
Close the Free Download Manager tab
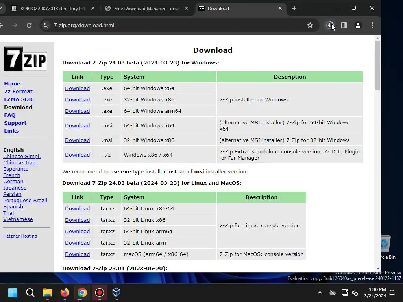pos(187,9)
